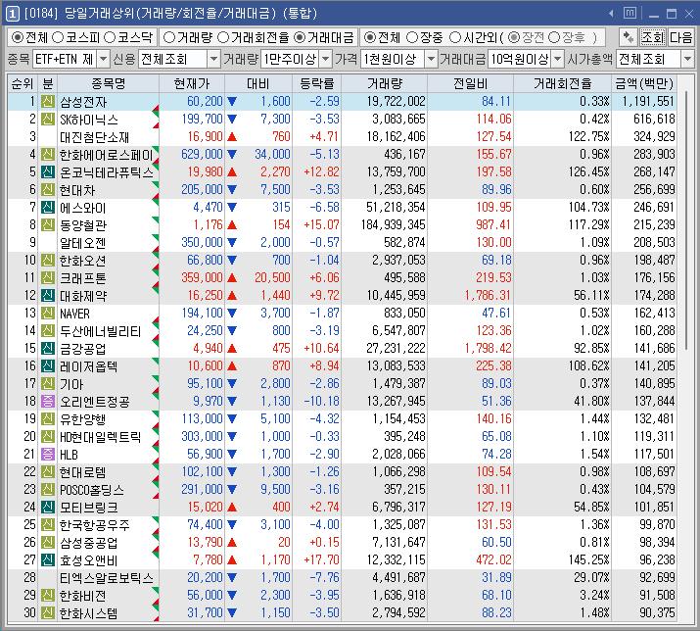Click the 신 badge for 한화에어로스페이스
This screenshot has width=700, height=631.
tap(48, 154)
